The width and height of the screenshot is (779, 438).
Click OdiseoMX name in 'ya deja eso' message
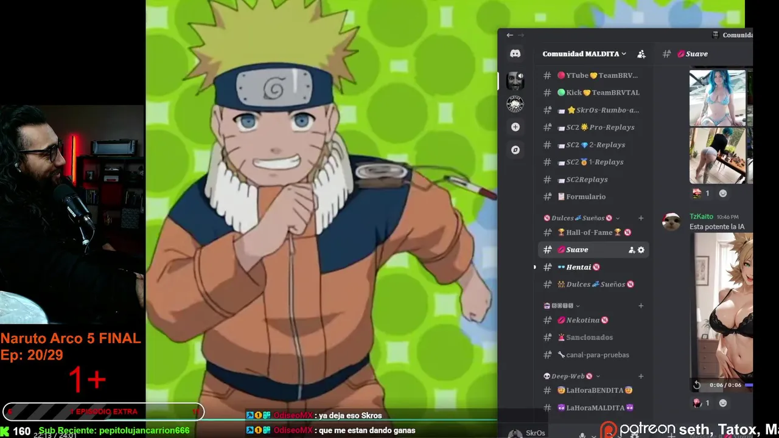point(293,415)
